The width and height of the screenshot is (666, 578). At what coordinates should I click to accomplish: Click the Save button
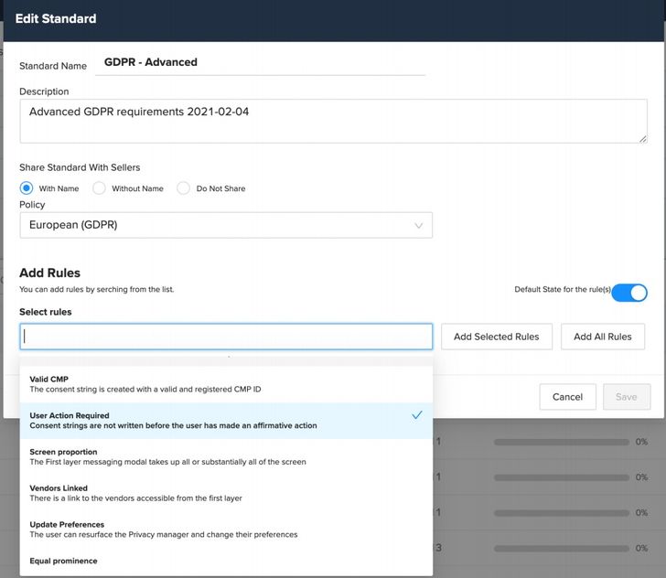(x=627, y=397)
